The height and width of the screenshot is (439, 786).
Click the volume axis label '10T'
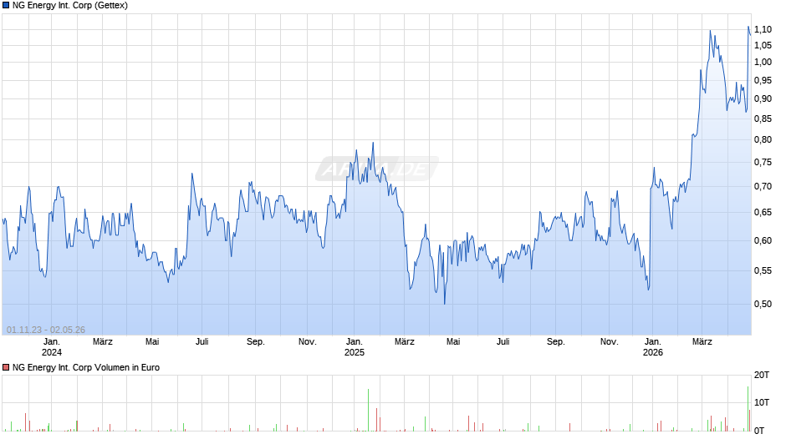(762, 402)
